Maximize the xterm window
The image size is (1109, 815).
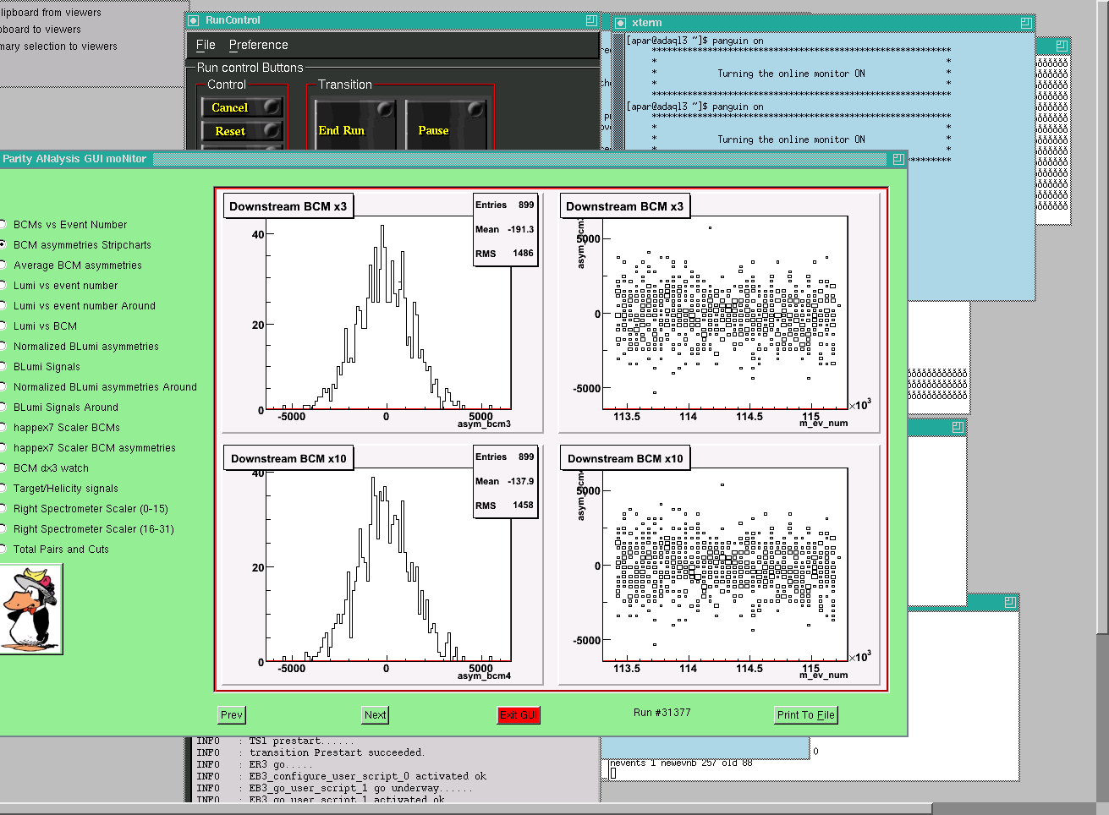click(1026, 23)
